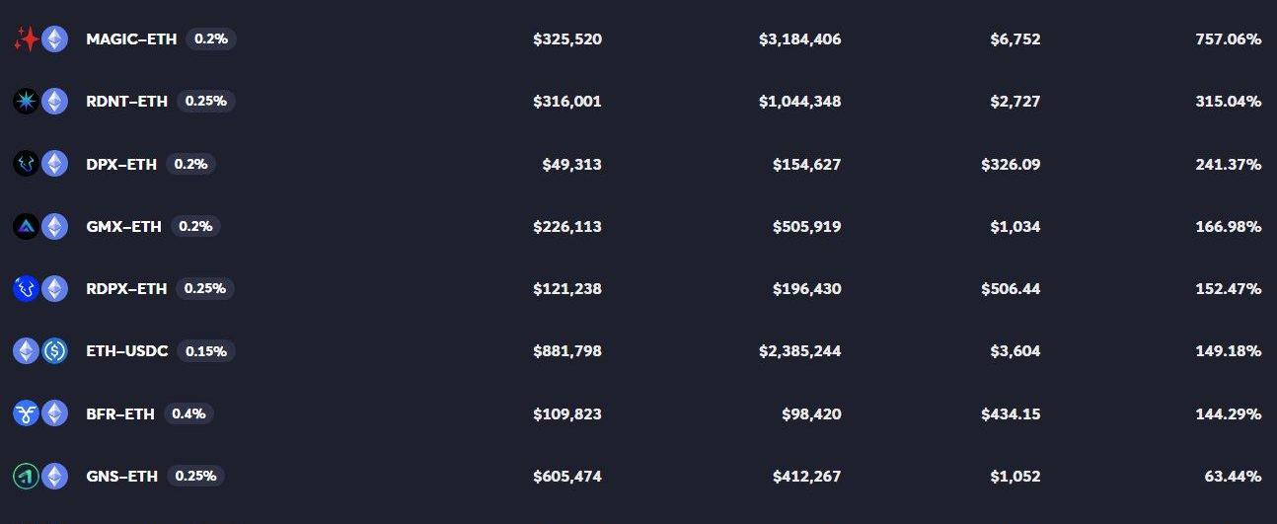Open the MAGIC–ETH pool link
This screenshot has height=524, width=1277.
coord(131,39)
